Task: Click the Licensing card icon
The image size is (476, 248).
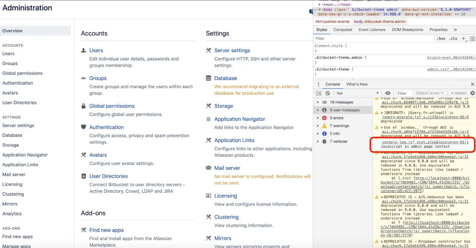Action: [x=209, y=196]
